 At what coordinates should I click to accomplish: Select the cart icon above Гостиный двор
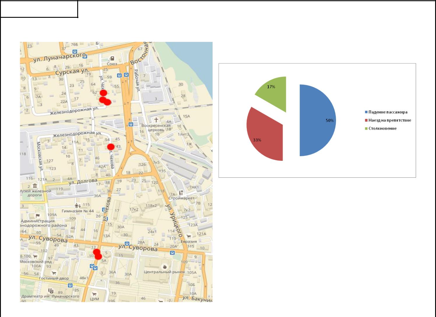click(x=54, y=273)
